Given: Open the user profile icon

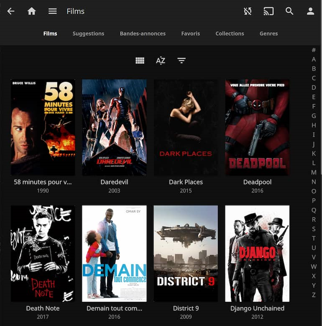Looking at the screenshot, I should [x=310, y=11].
